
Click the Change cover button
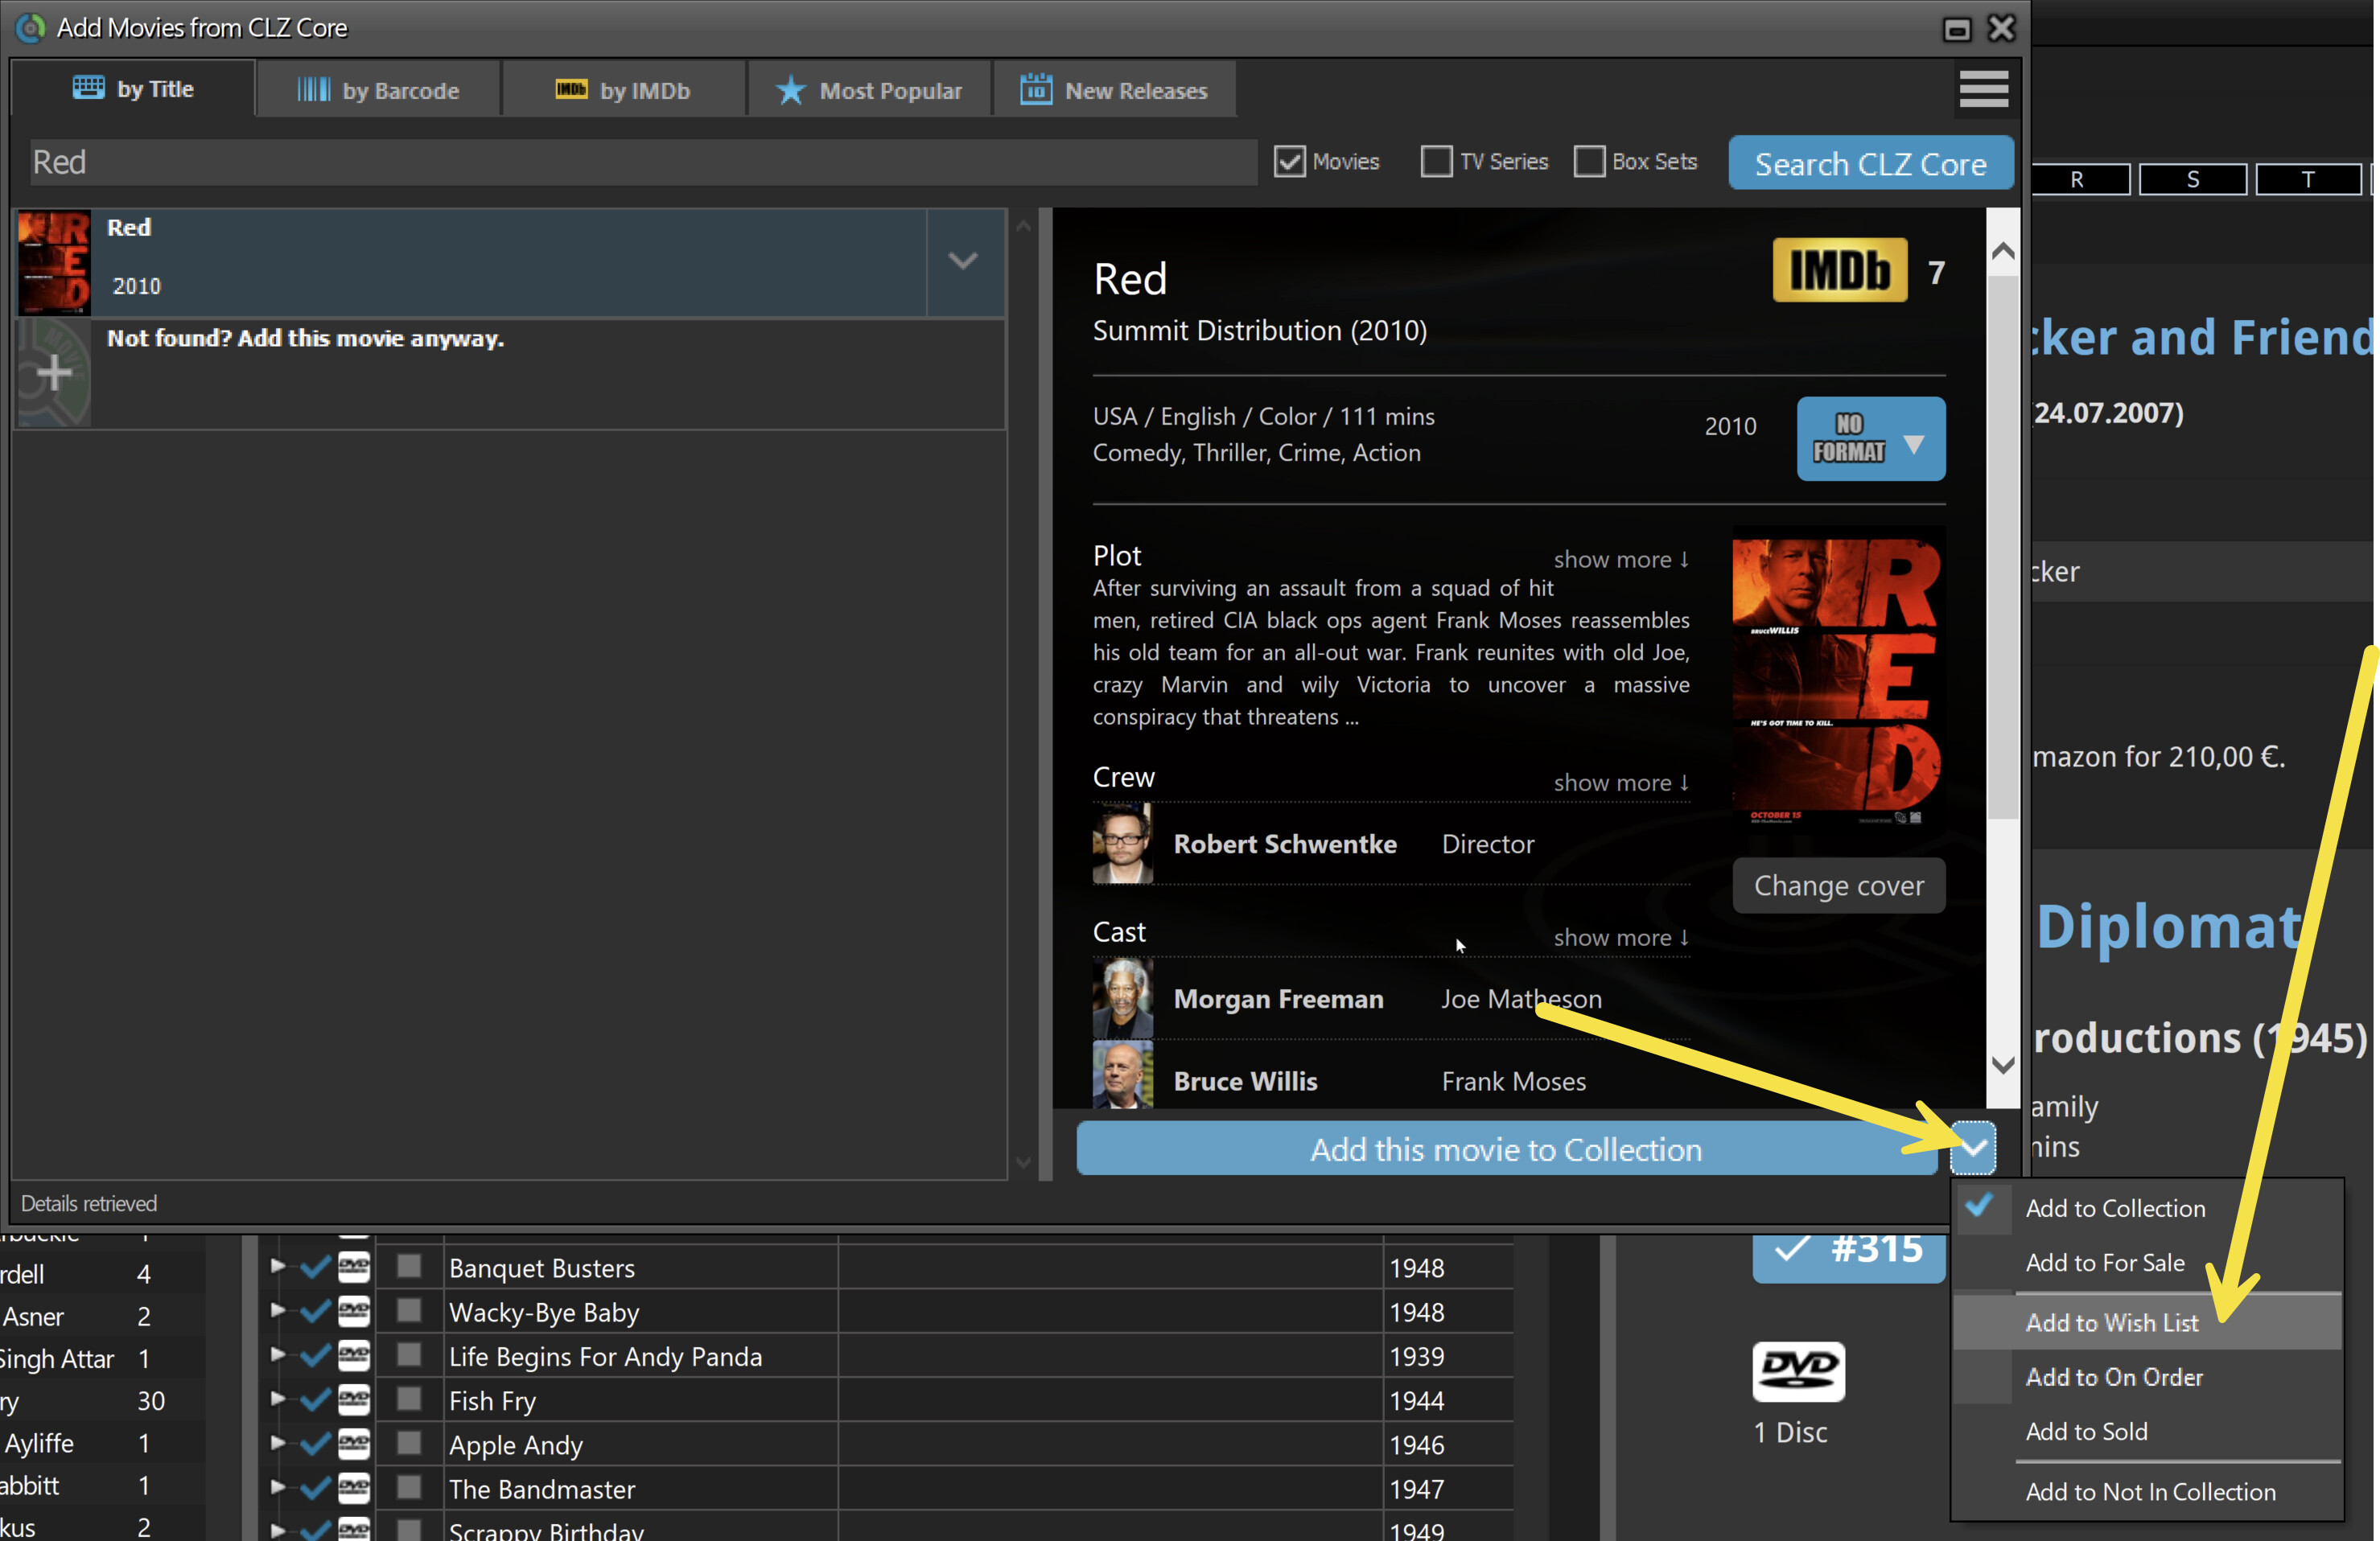[1838, 886]
